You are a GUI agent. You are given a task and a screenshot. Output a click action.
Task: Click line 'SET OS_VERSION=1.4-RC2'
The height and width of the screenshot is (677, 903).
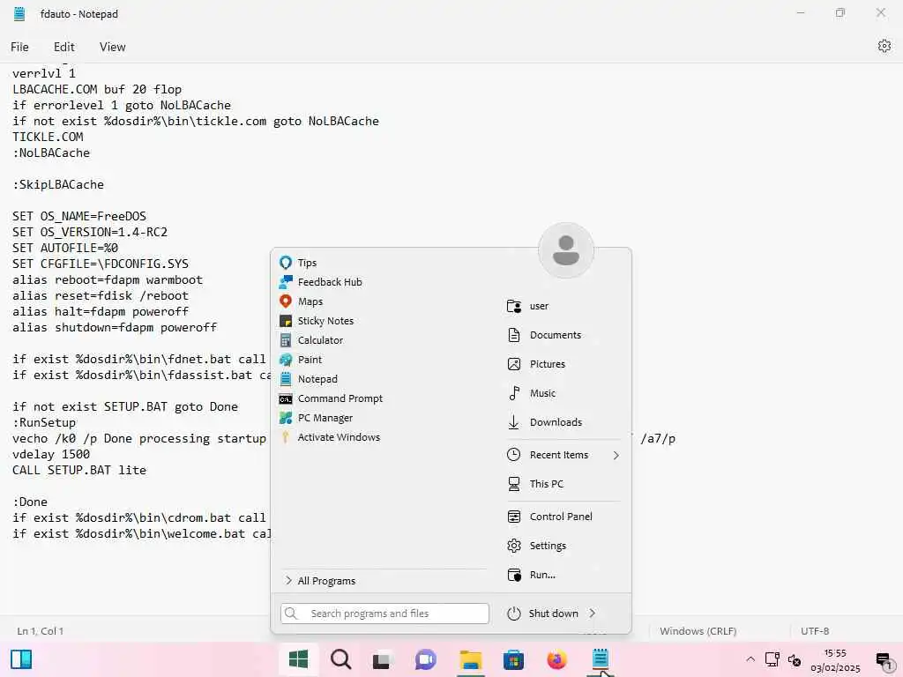coord(90,232)
